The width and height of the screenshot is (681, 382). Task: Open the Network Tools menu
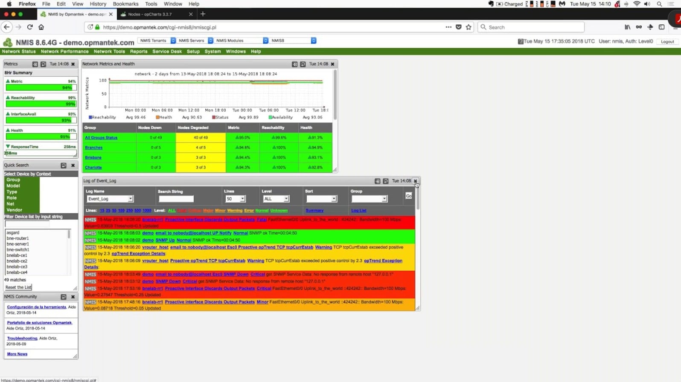pos(109,52)
